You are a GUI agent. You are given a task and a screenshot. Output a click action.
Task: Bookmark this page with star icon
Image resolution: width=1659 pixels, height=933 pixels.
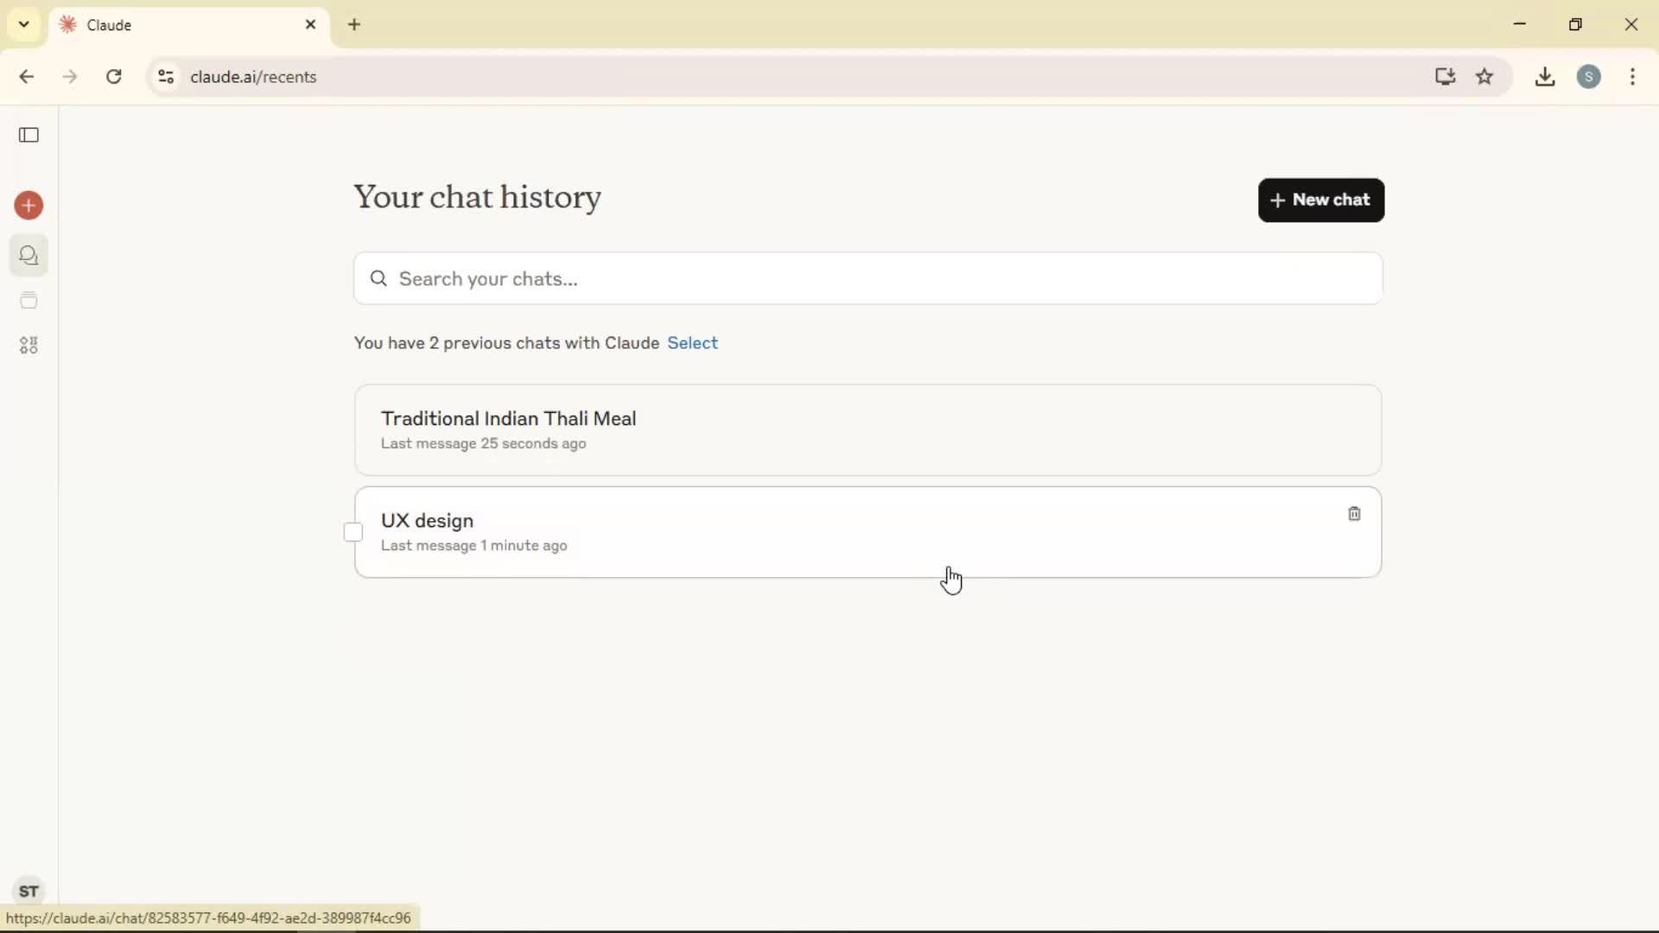click(1484, 77)
